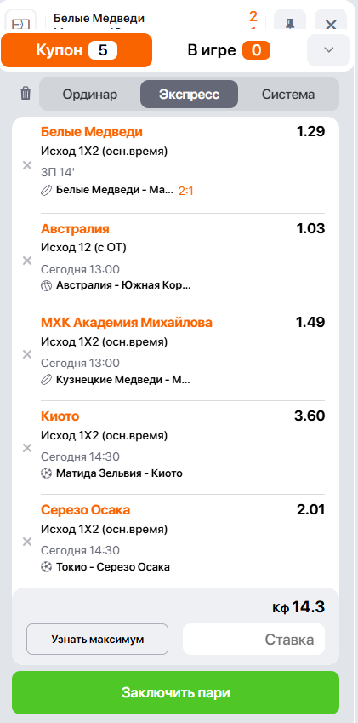The height and width of the screenshot is (723, 358).
Task: Remove the МХК Академия Михайлова selection
Action: coord(27,354)
